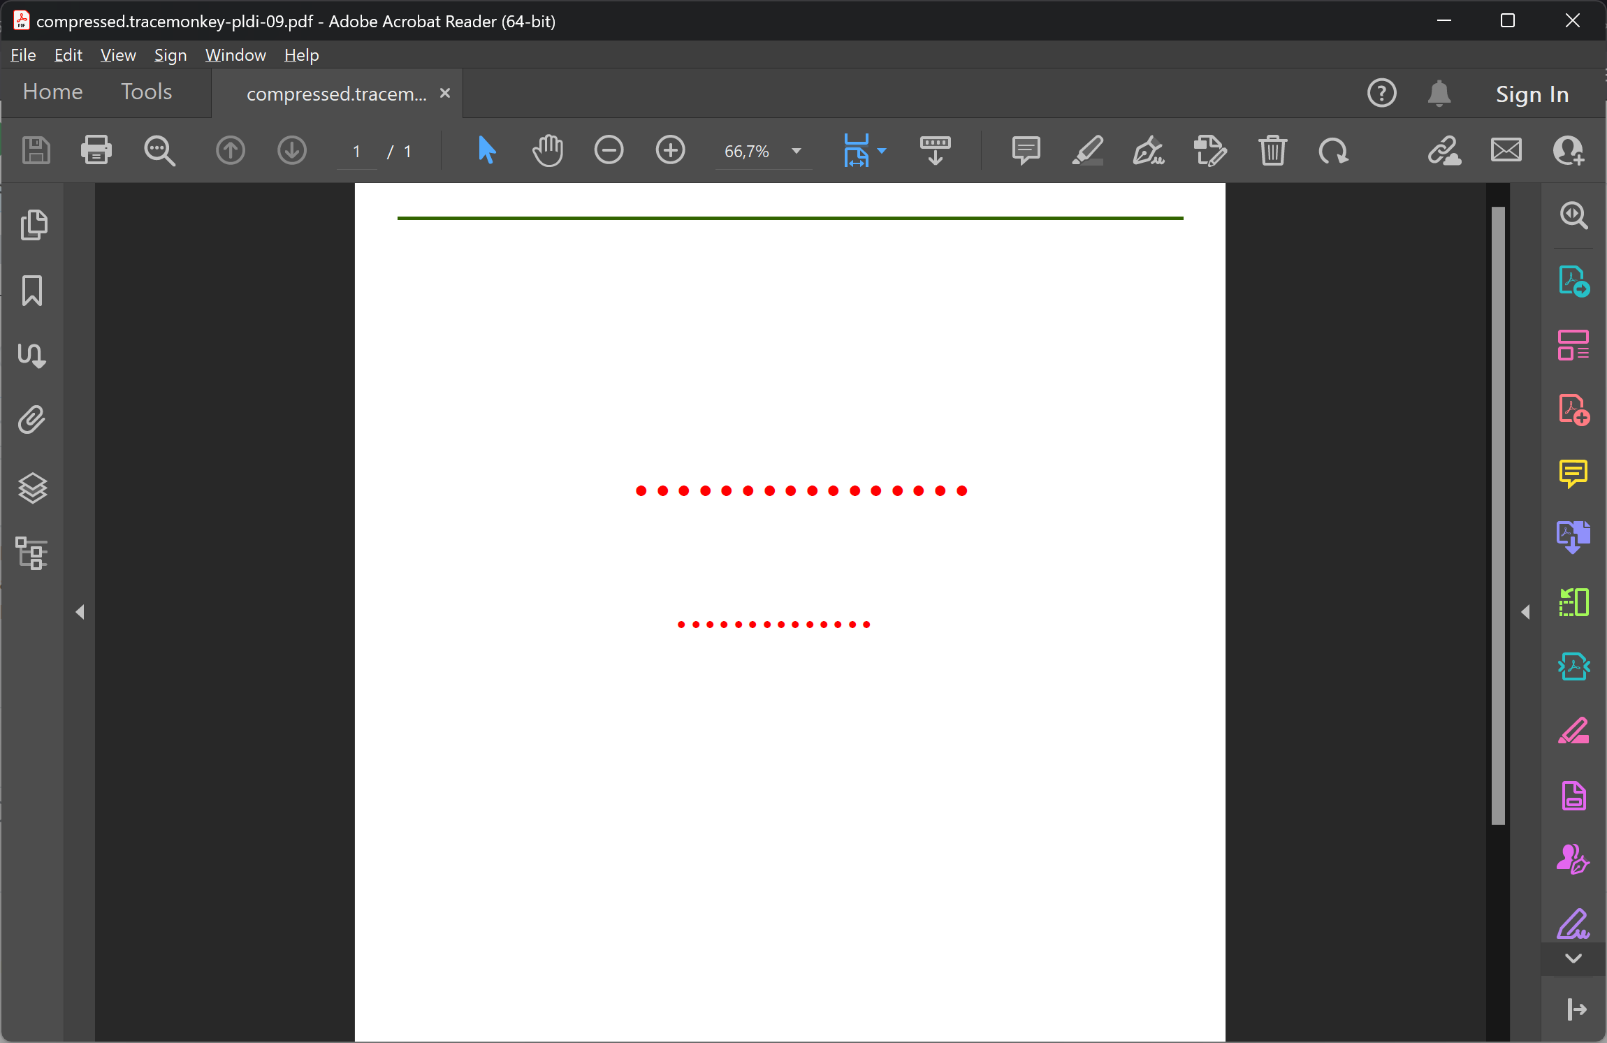Open Export PDF in the right sidebar
Screen dimensions: 1607x1043
tap(1573, 282)
